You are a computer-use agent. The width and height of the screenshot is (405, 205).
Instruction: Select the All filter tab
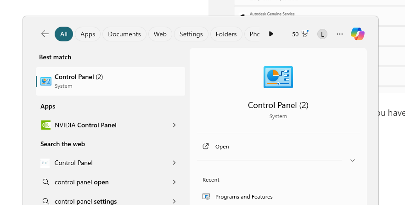64,34
